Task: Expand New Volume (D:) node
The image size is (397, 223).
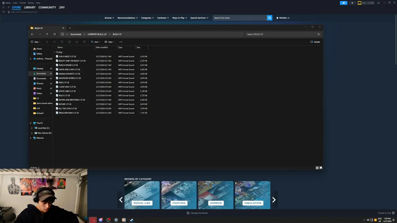Action: point(32,133)
